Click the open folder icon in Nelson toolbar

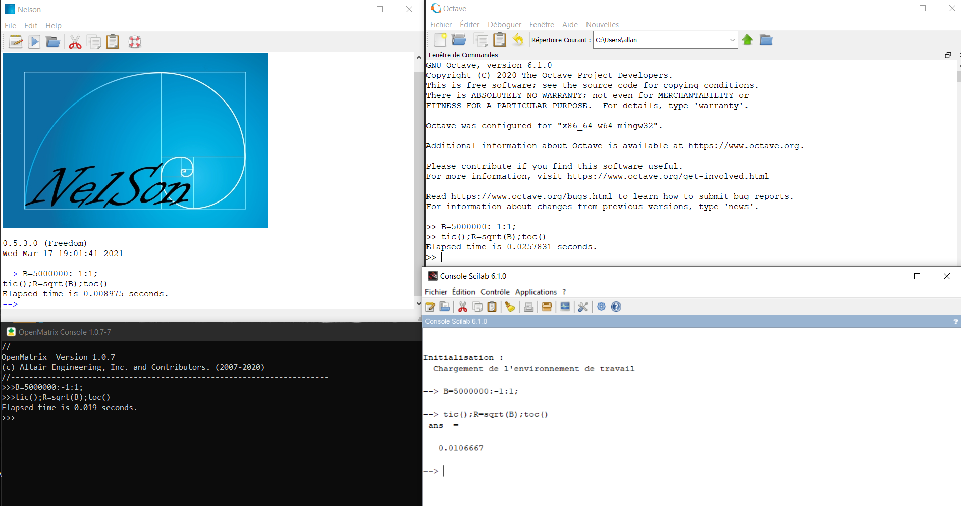pos(53,42)
